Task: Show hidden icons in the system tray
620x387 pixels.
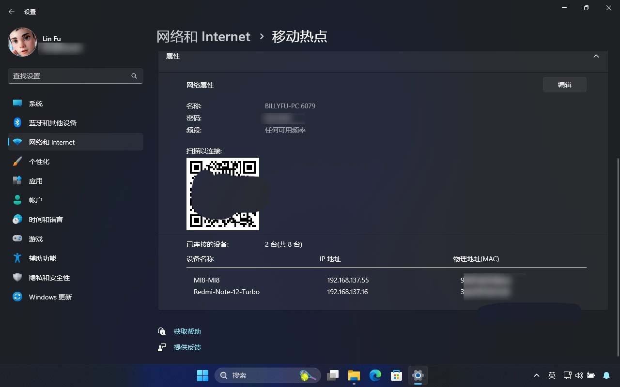Action: (x=537, y=375)
